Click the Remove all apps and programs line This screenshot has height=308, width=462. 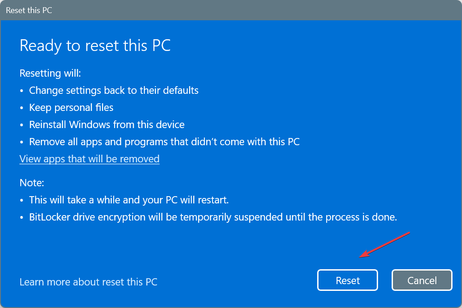[x=164, y=142]
